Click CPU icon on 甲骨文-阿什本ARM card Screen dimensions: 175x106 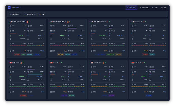point(10,26)
